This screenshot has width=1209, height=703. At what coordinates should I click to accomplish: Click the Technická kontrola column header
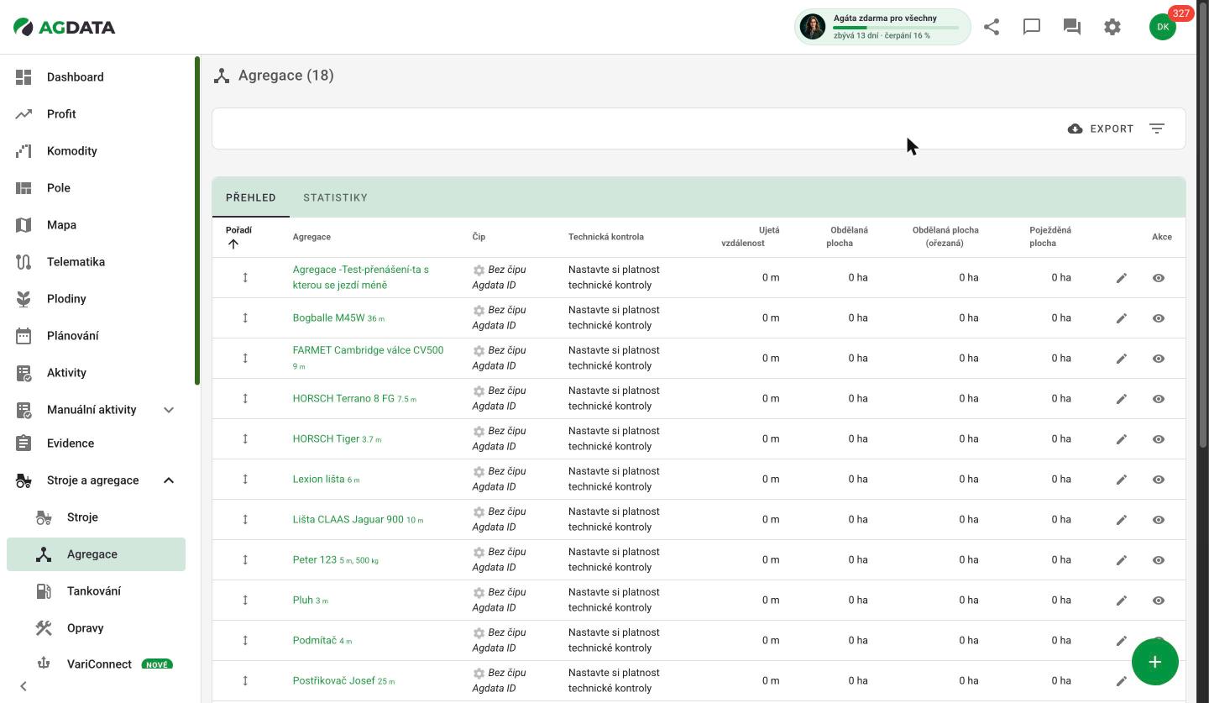click(606, 237)
